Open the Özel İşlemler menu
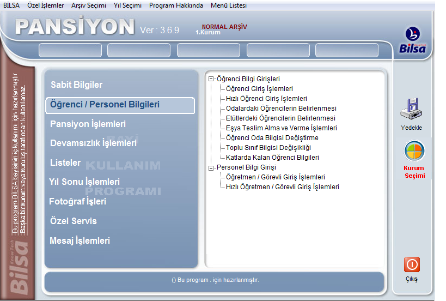446x301 pixels. (46, 5)
